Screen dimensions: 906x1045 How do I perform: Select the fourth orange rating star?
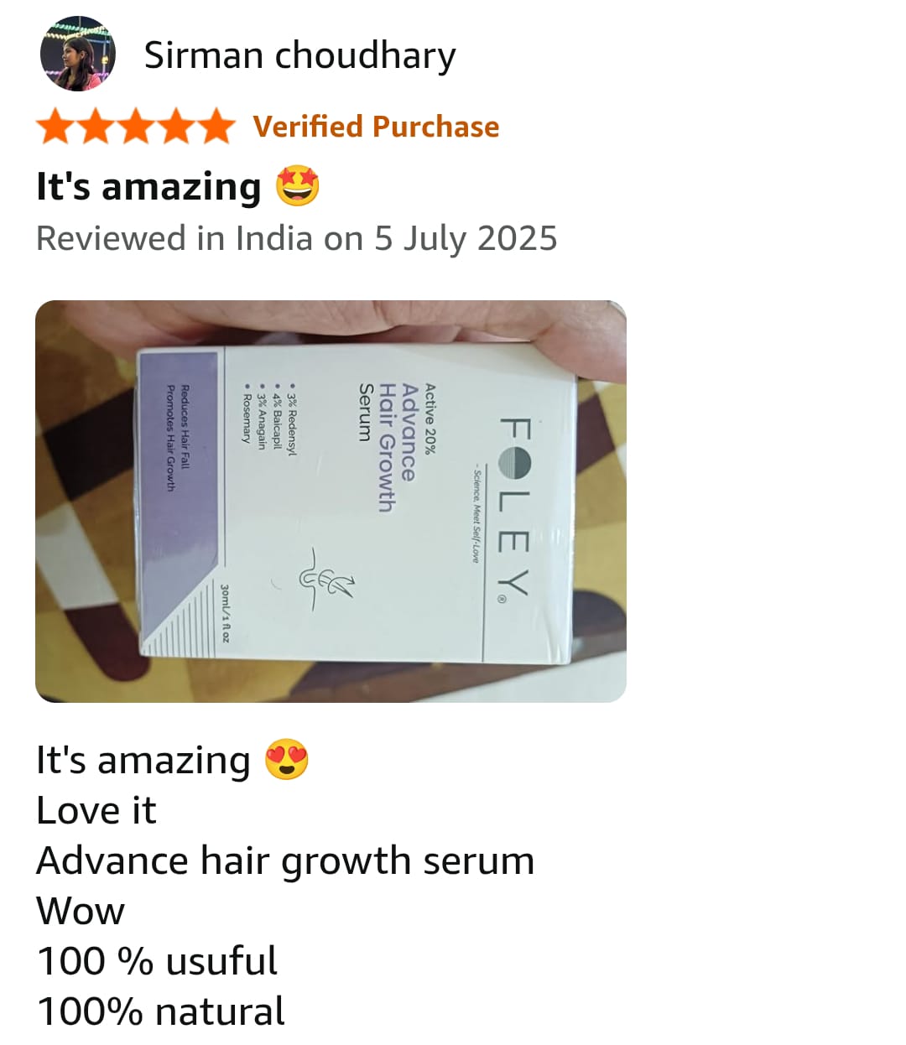coord(176,126)
